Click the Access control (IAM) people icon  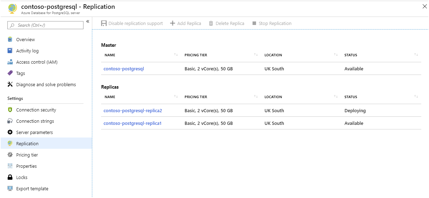[10, 62]
